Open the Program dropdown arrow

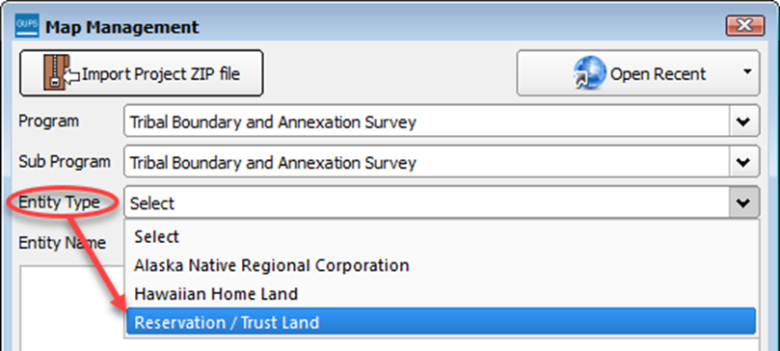pyautogui.click(x=743, y=121)
